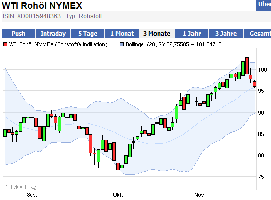Click the Typ: Rohstoff text

[84, 16]
